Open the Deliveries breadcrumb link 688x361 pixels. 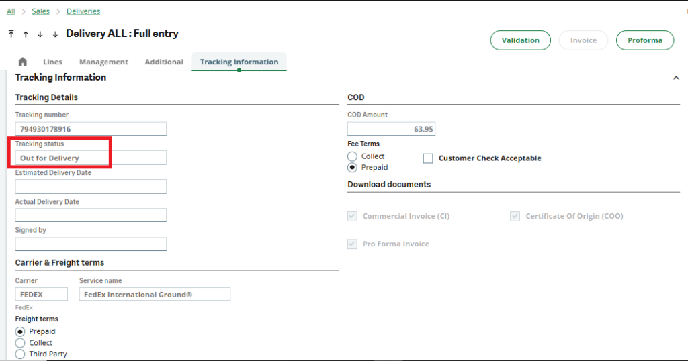83,11
